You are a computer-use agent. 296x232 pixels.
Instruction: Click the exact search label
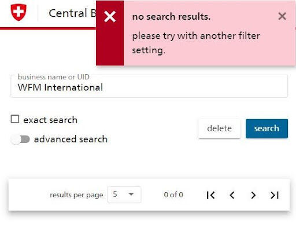point(50,120)
